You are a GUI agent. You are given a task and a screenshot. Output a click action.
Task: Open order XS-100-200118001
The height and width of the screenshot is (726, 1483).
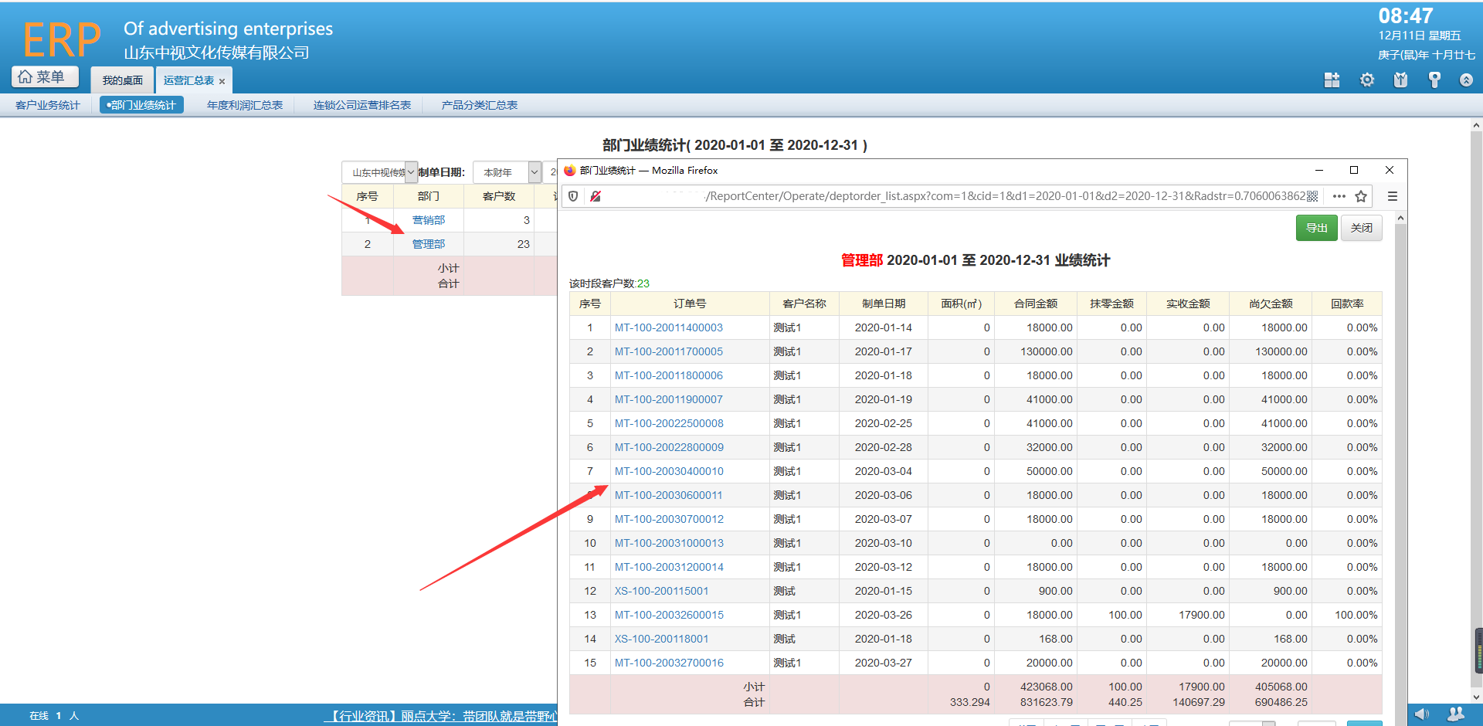pos(661,639)
